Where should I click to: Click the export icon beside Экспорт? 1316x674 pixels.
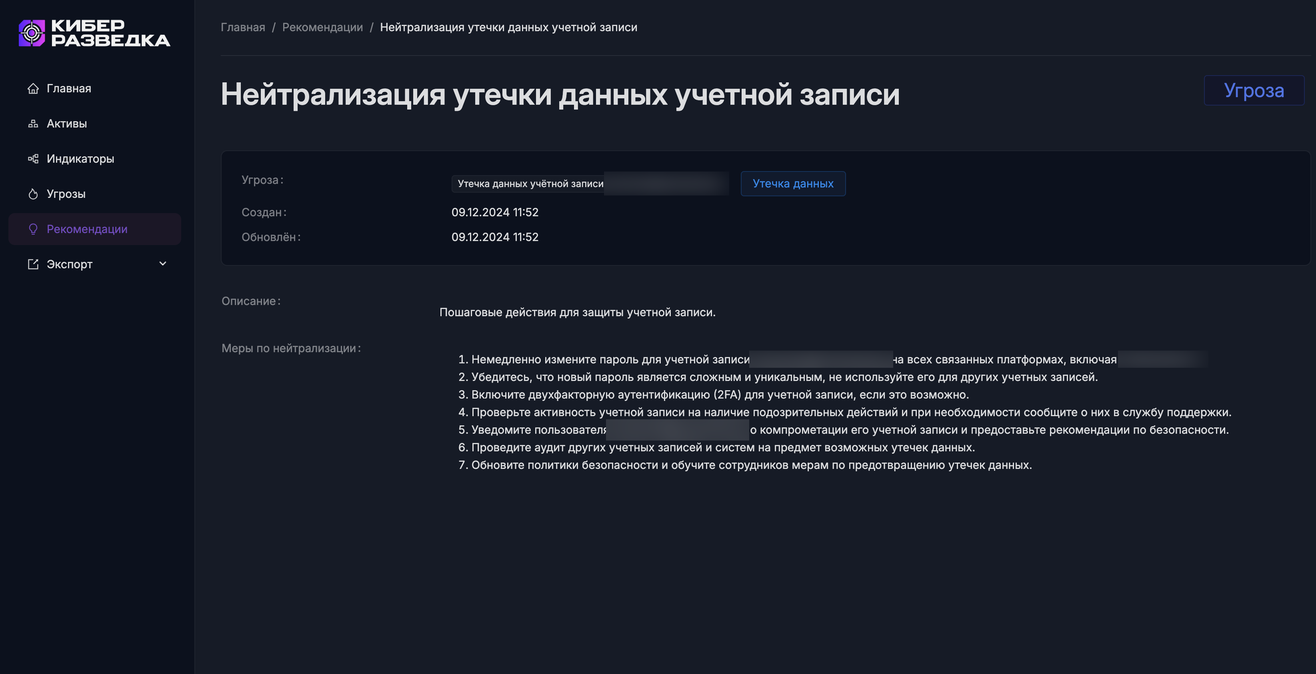click(x=33, y=264)
